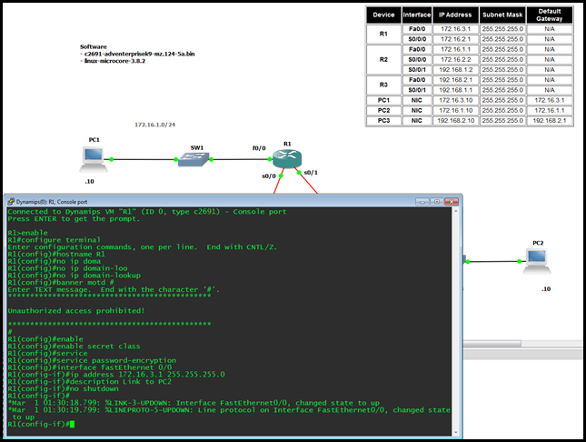Click the linux-microcore-3.8.2 text
This screenshot has width=586, height=442.
(114, 61)
